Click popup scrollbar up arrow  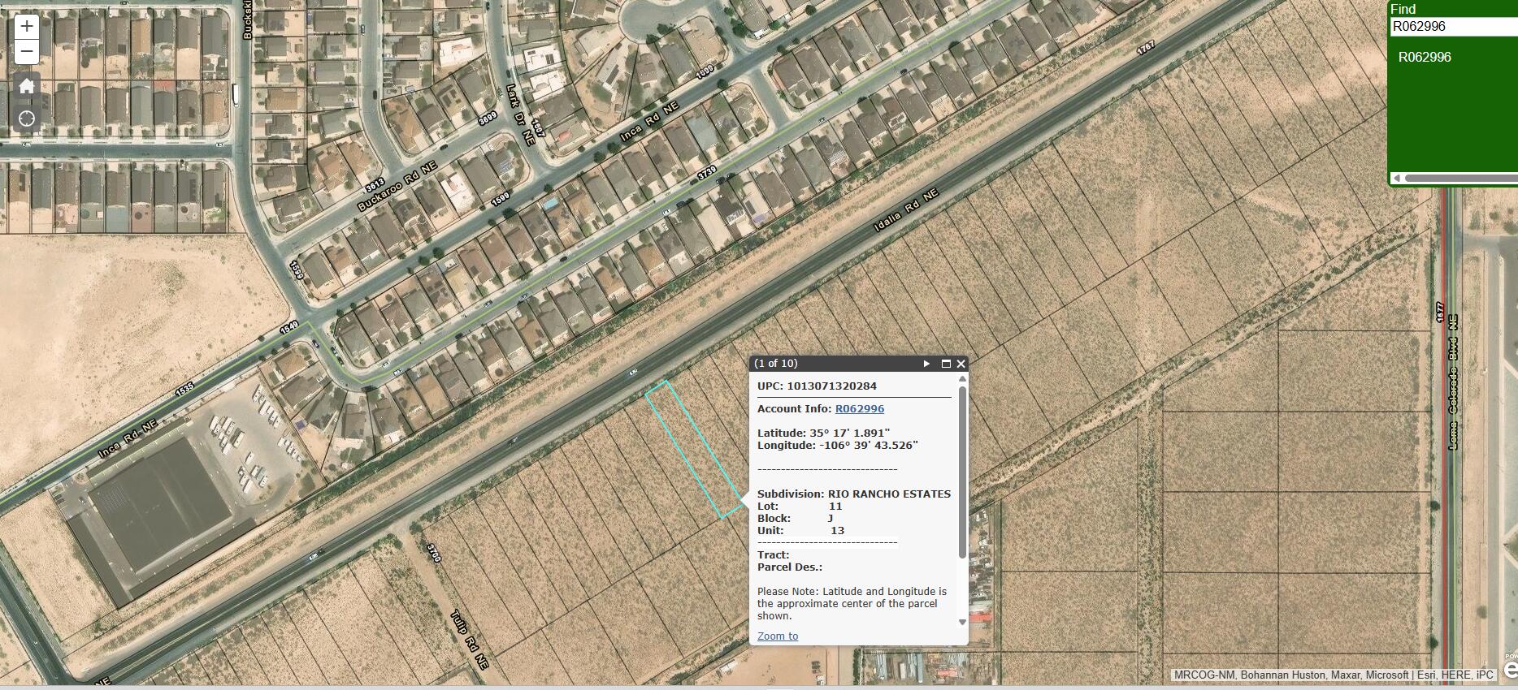[963, 378]
